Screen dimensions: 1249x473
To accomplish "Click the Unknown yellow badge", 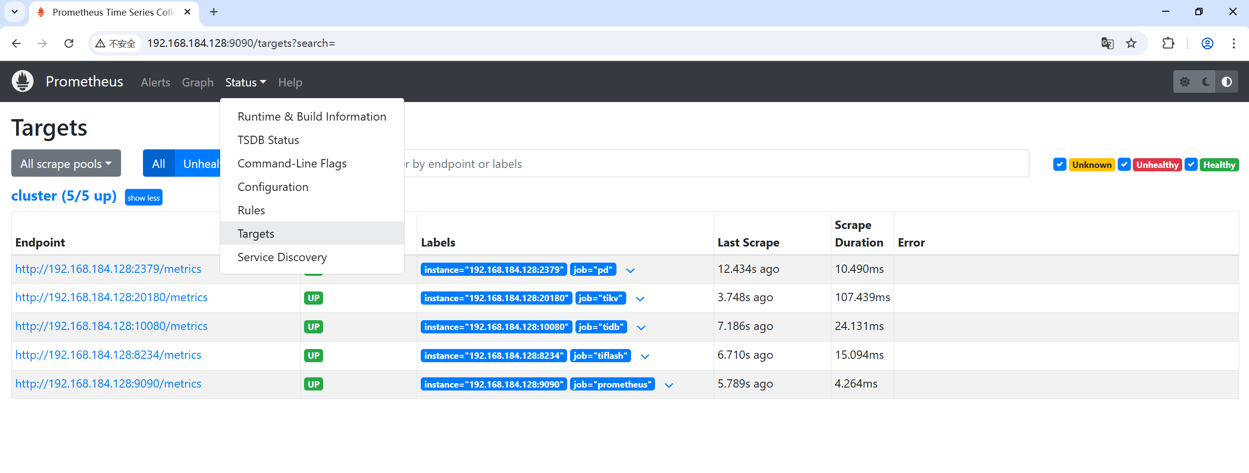I will [1092, 165].
